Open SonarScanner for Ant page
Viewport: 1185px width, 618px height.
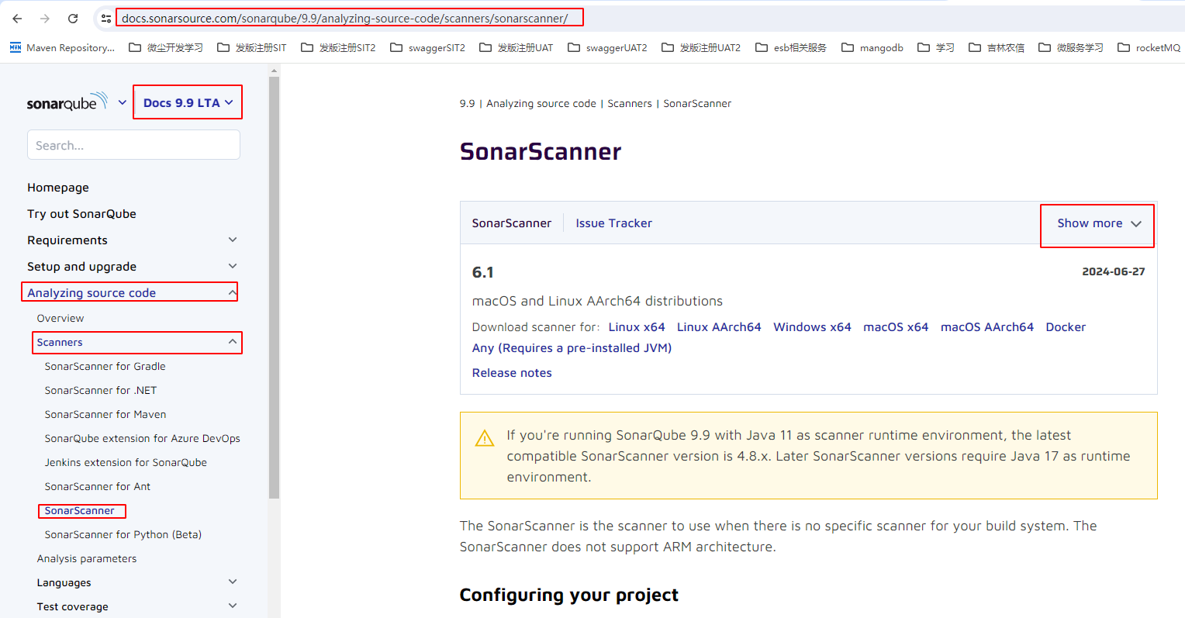click(98, 486)
